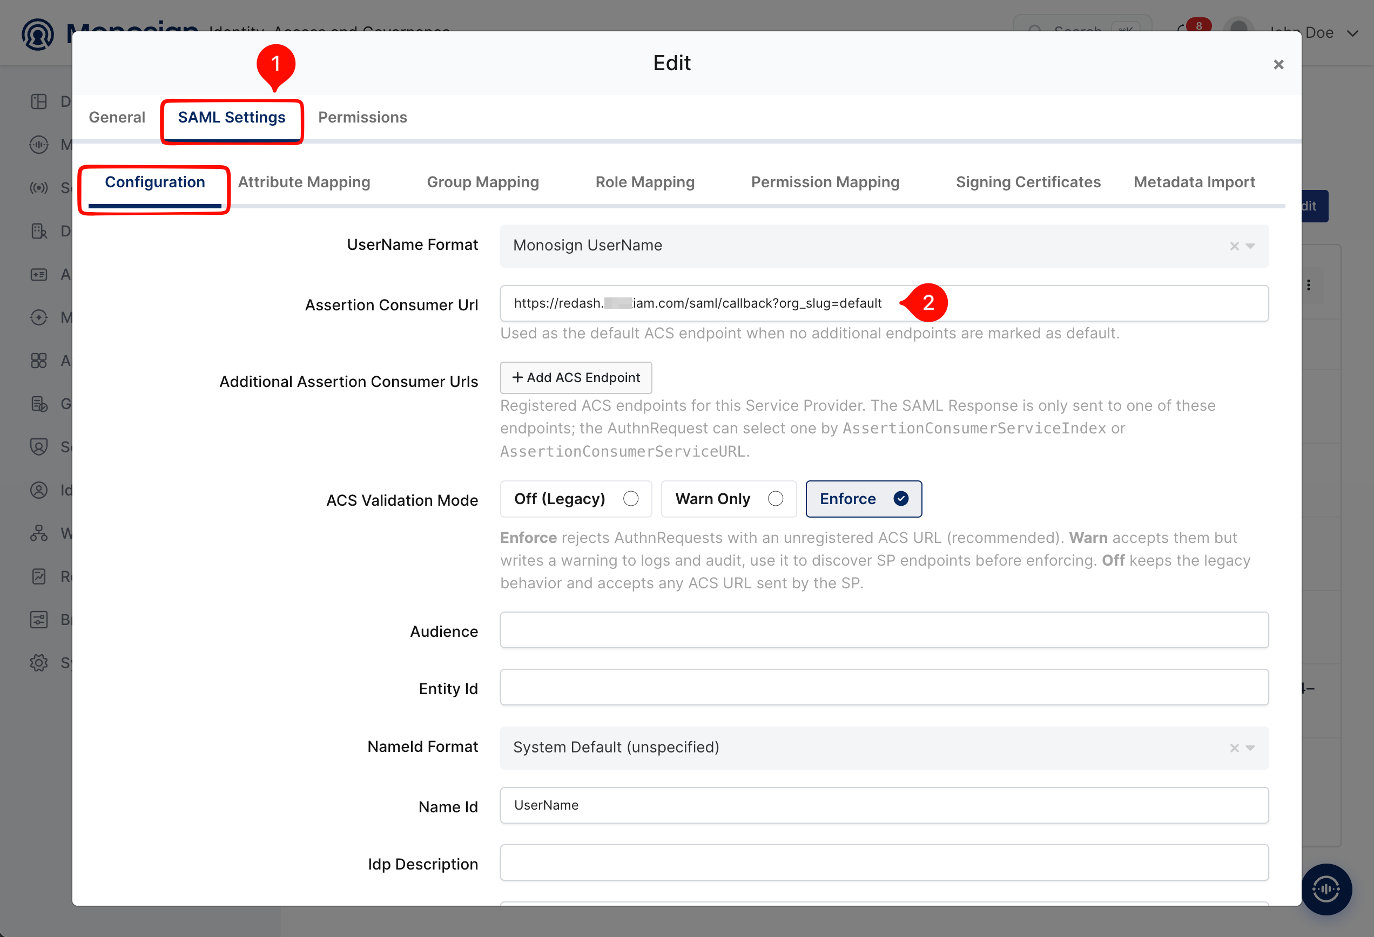
Task: Open the broadcast signal sidebar icon
Action: point(39,188)
